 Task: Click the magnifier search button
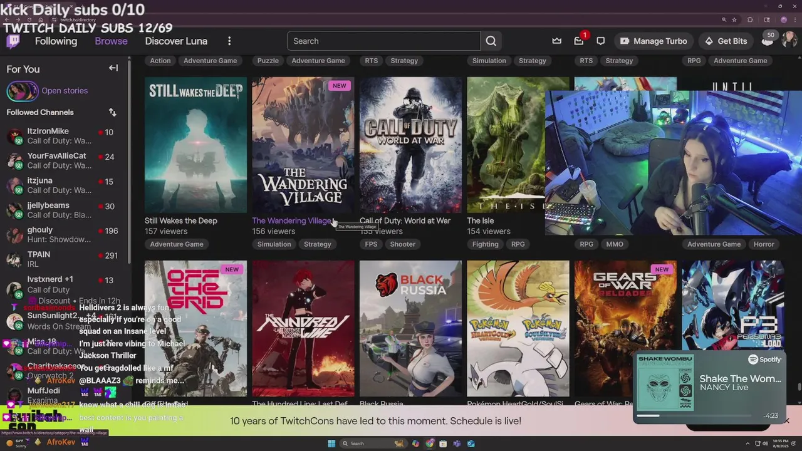point(491,41)
